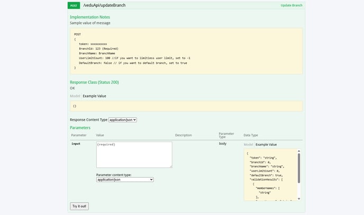Click inside the input (required) text area
364x215 pixels.
(134, 154)
